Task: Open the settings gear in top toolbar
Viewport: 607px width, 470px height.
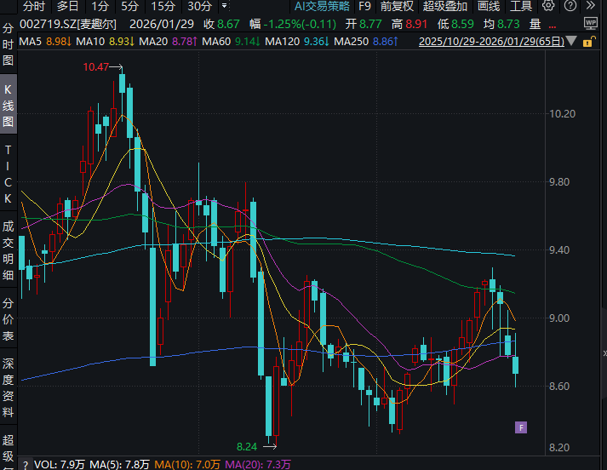Action: [x=547, y=6]
